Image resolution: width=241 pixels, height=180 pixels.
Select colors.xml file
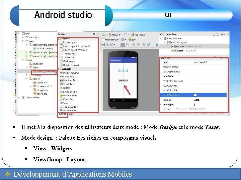[x=41, y=83]
